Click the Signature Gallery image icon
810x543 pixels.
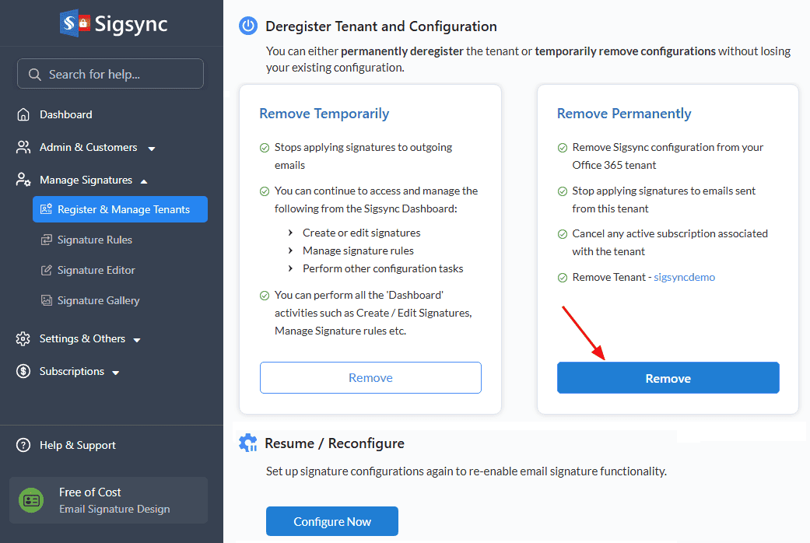tap(47, 300)
